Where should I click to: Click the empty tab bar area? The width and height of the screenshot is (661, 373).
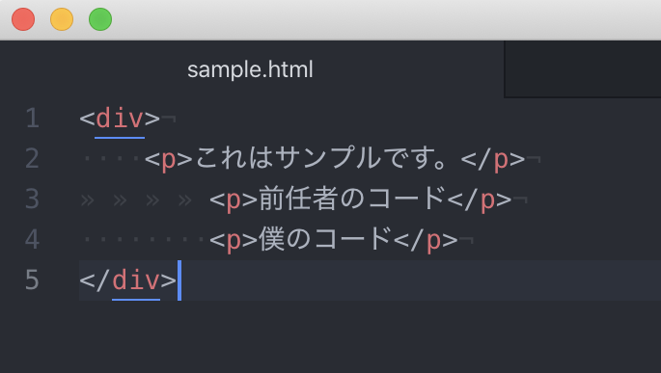(x=583, y=69)
